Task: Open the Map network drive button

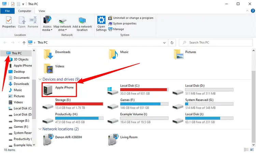Action: [x=62, y=25]
